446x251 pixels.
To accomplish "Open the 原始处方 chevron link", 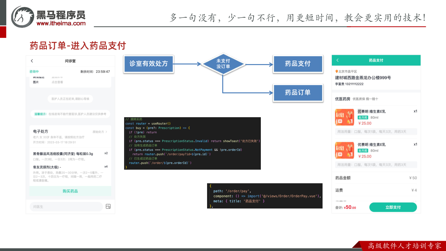I will [x=100, y=132].
